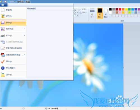Click the canvas size 856 × 615像素 in status bar
The height and width of the screenshot is (110, 140).
53,109
